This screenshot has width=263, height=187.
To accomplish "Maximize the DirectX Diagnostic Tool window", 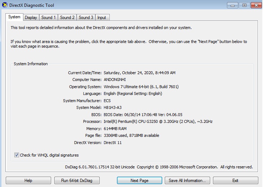I will (x=244, y=5).
